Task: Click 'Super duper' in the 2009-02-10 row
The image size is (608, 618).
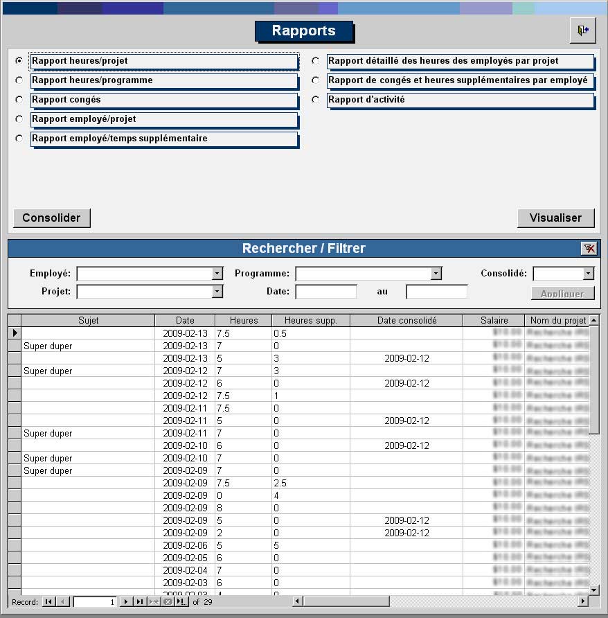Action: coord(48,459)
